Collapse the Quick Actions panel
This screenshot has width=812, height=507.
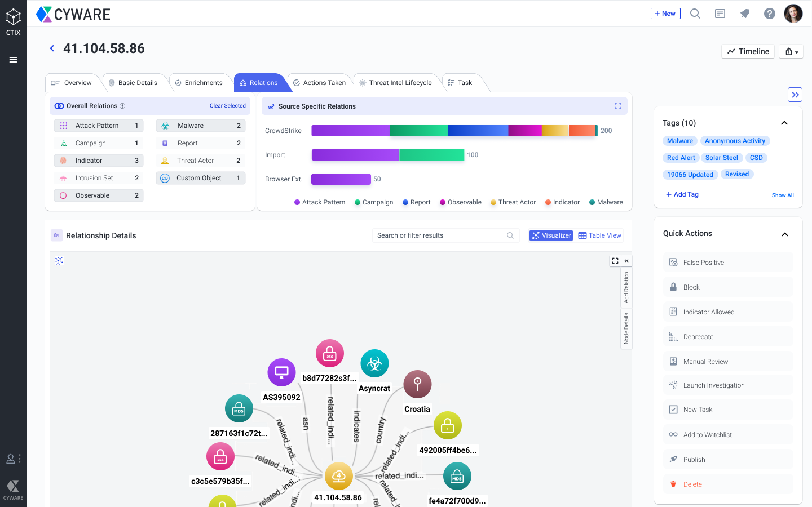coord(784,234)
